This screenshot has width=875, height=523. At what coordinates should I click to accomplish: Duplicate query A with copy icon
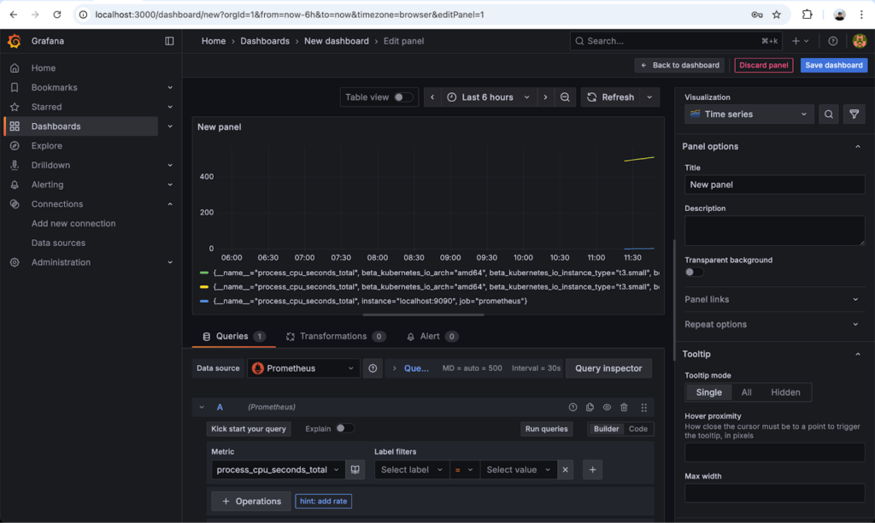[590, 408]
